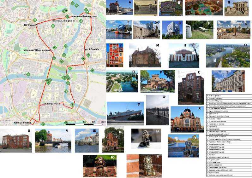252x178 pixels.
Task: View photo Я of the figurine on wall
Action: point(144,166)
